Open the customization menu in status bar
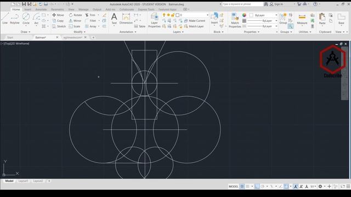The image size is (351, 197). pos(348,186)
